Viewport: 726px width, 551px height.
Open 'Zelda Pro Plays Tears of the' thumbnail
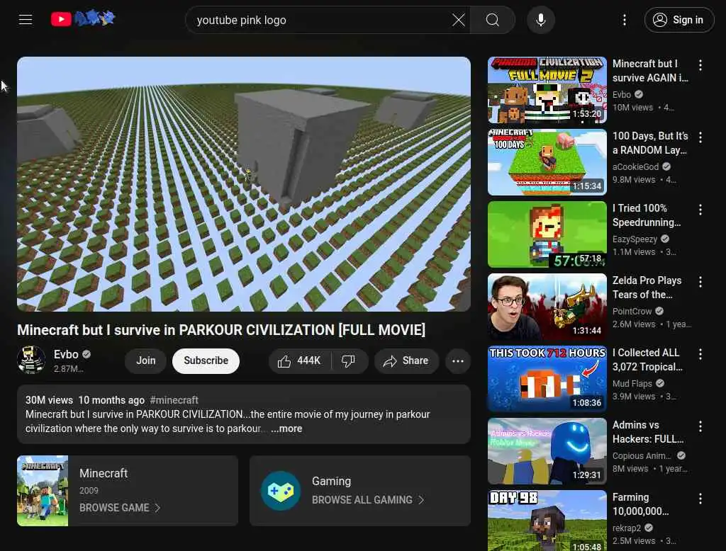coord(547,306)
